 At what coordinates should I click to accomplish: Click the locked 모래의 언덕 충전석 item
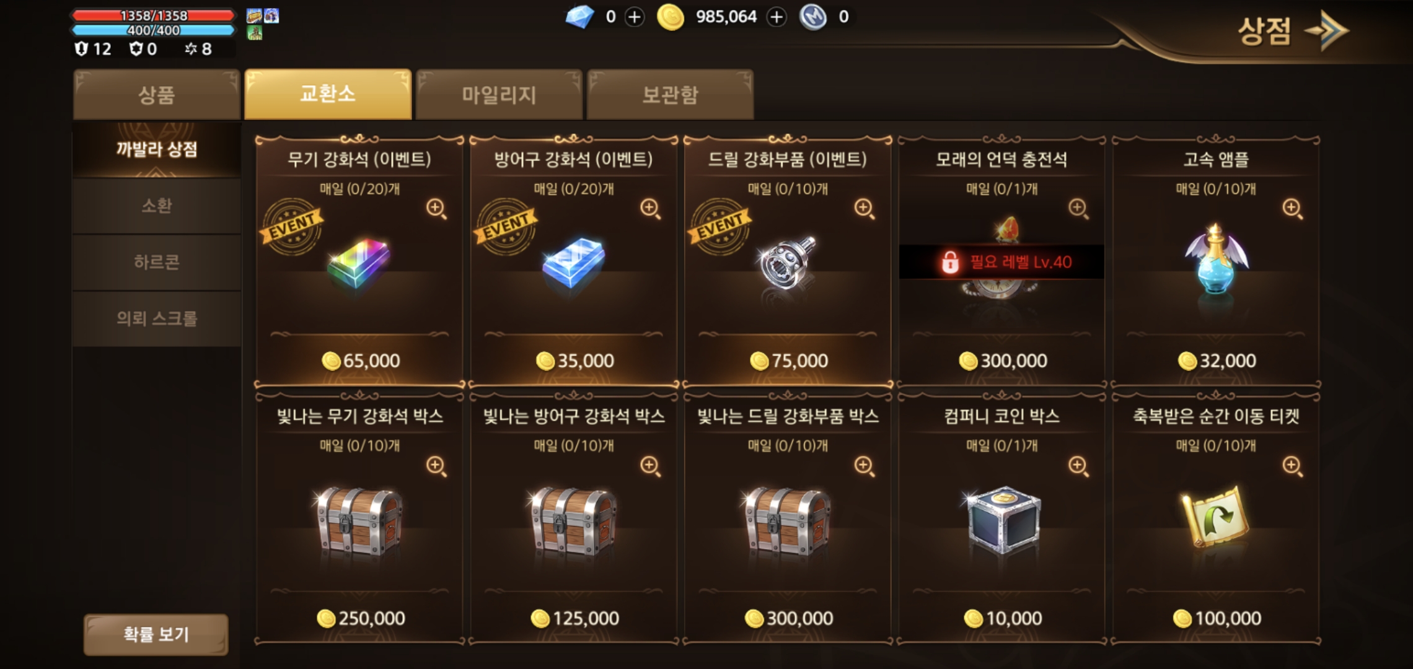[1001, 260]
